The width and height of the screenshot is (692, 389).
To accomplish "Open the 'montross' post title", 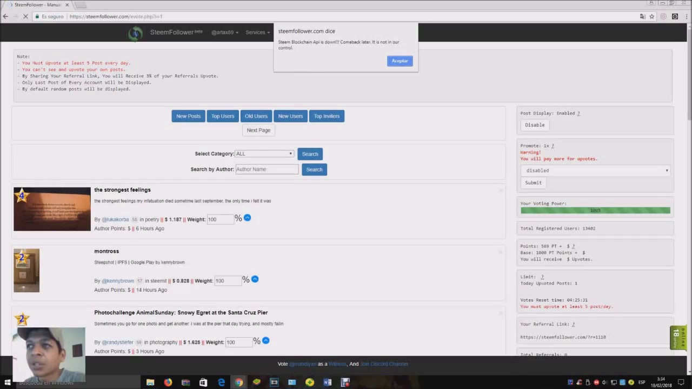I will (107, 251).
